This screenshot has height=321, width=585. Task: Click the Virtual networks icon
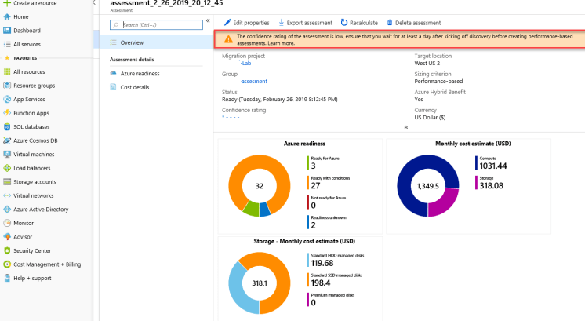click(x=7, y=195)
